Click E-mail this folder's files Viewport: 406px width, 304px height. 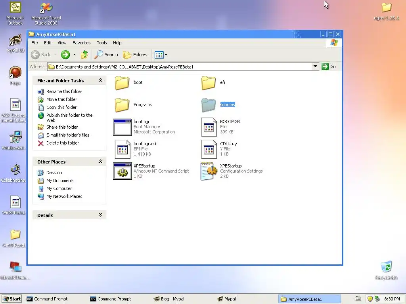tap(68, 135)
